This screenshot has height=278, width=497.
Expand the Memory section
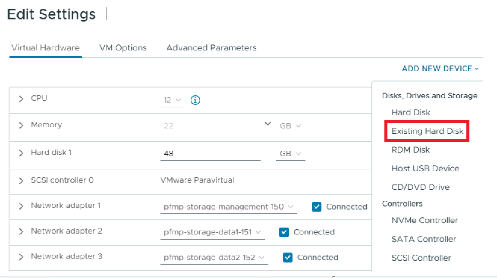[21, 125]
